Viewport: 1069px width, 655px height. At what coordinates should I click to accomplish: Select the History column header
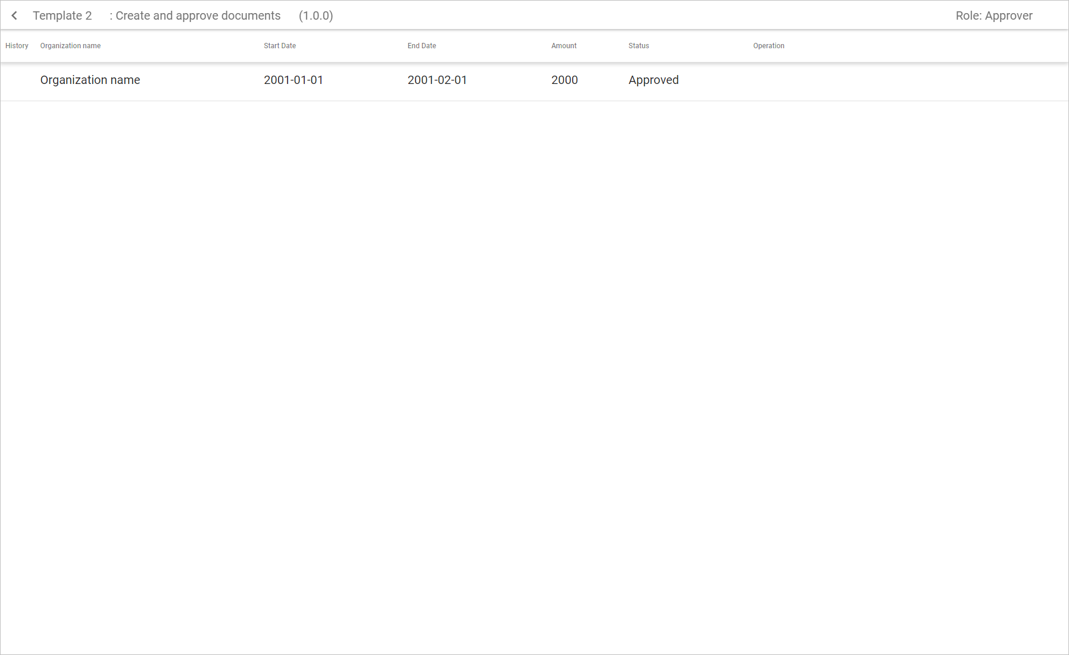tap(17, 46)
